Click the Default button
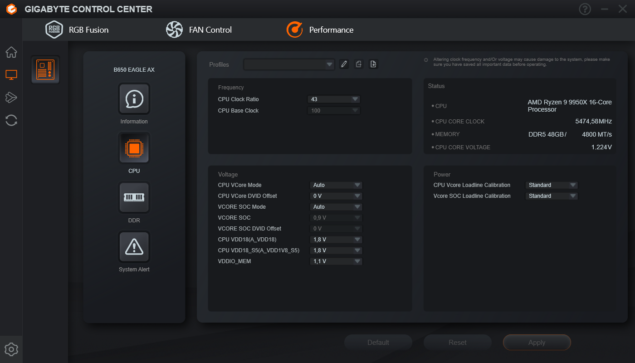635x363 pixels. tap(378, 343)
